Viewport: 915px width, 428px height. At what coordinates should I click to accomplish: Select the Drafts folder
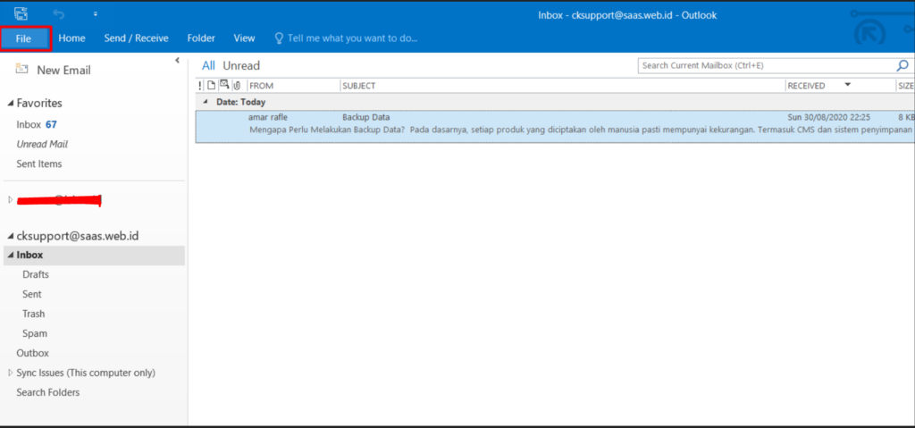pos(36,274)
